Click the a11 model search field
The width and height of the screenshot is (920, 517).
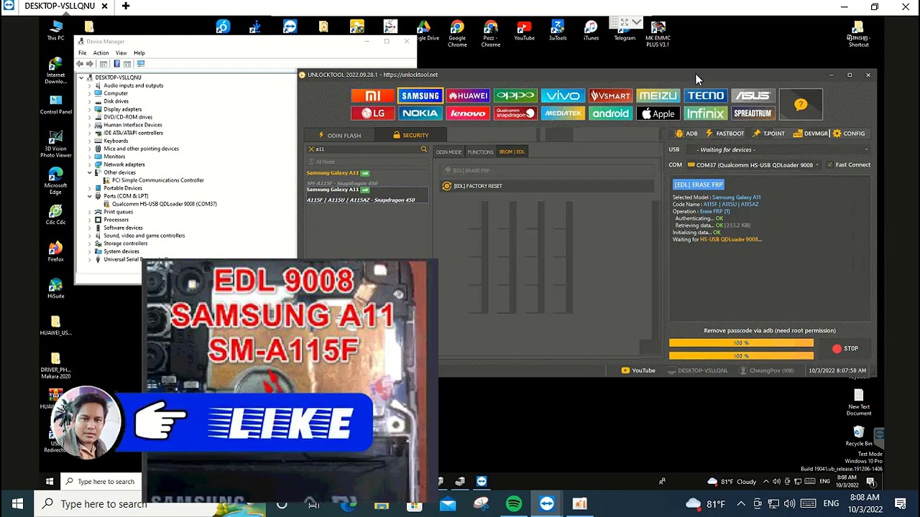click(368, 149)
